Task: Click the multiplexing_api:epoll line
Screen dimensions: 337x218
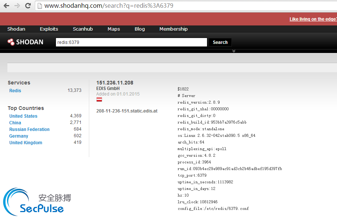Action: 202,149
